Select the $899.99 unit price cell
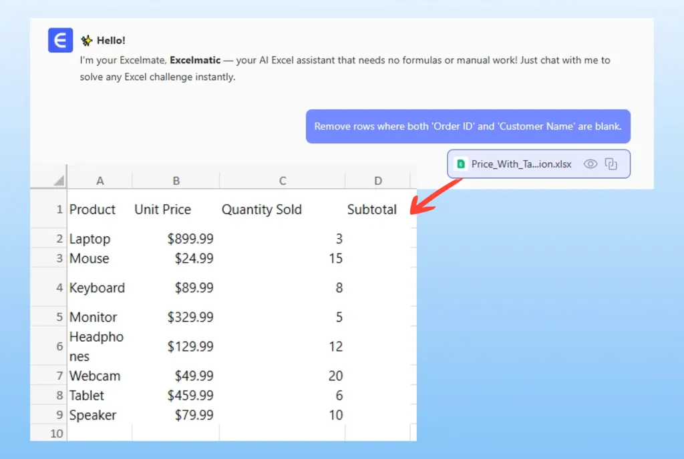Screen dimensions: 684x459 tap(190, 239)
